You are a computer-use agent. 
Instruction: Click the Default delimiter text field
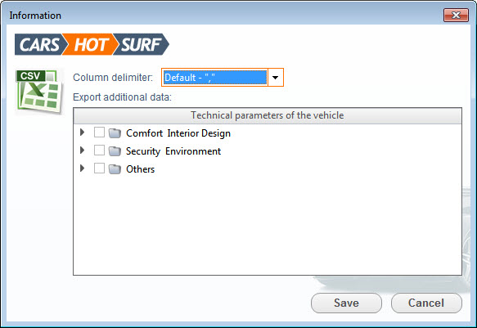[x=214, y=78]
